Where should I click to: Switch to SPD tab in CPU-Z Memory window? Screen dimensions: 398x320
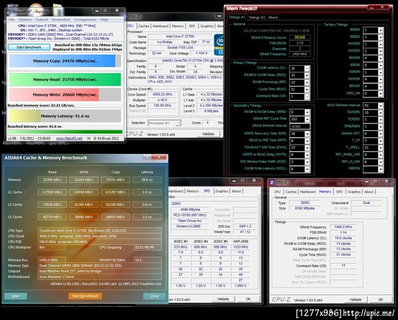point(340,192)
